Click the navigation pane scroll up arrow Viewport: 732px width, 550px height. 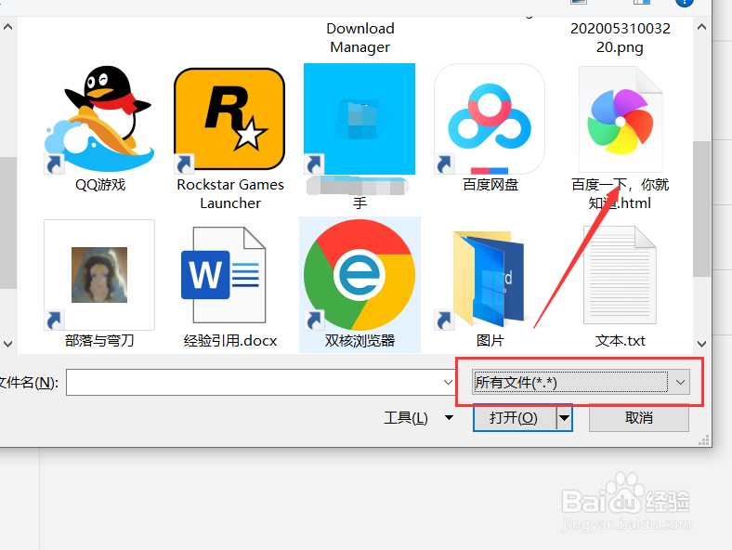tap(7, 27)
